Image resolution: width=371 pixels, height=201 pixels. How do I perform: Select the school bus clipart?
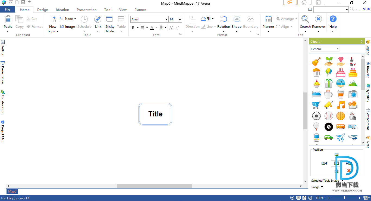[x=341, y=127]
